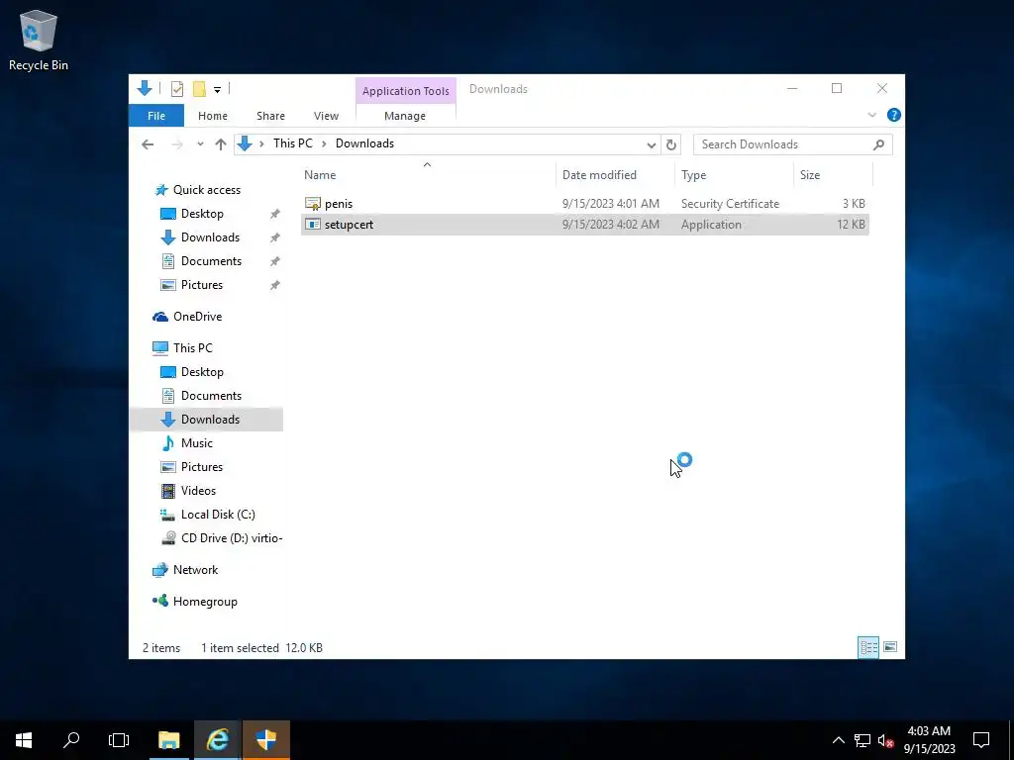Click the New Folder quick access toolbar icon
This screenshot has height=760, width=1014.
pos(199,89)
